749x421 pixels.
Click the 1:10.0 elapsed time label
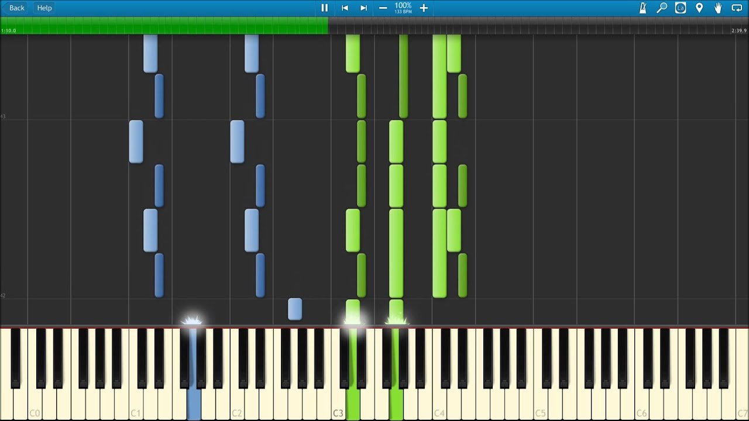coord(9,30)
